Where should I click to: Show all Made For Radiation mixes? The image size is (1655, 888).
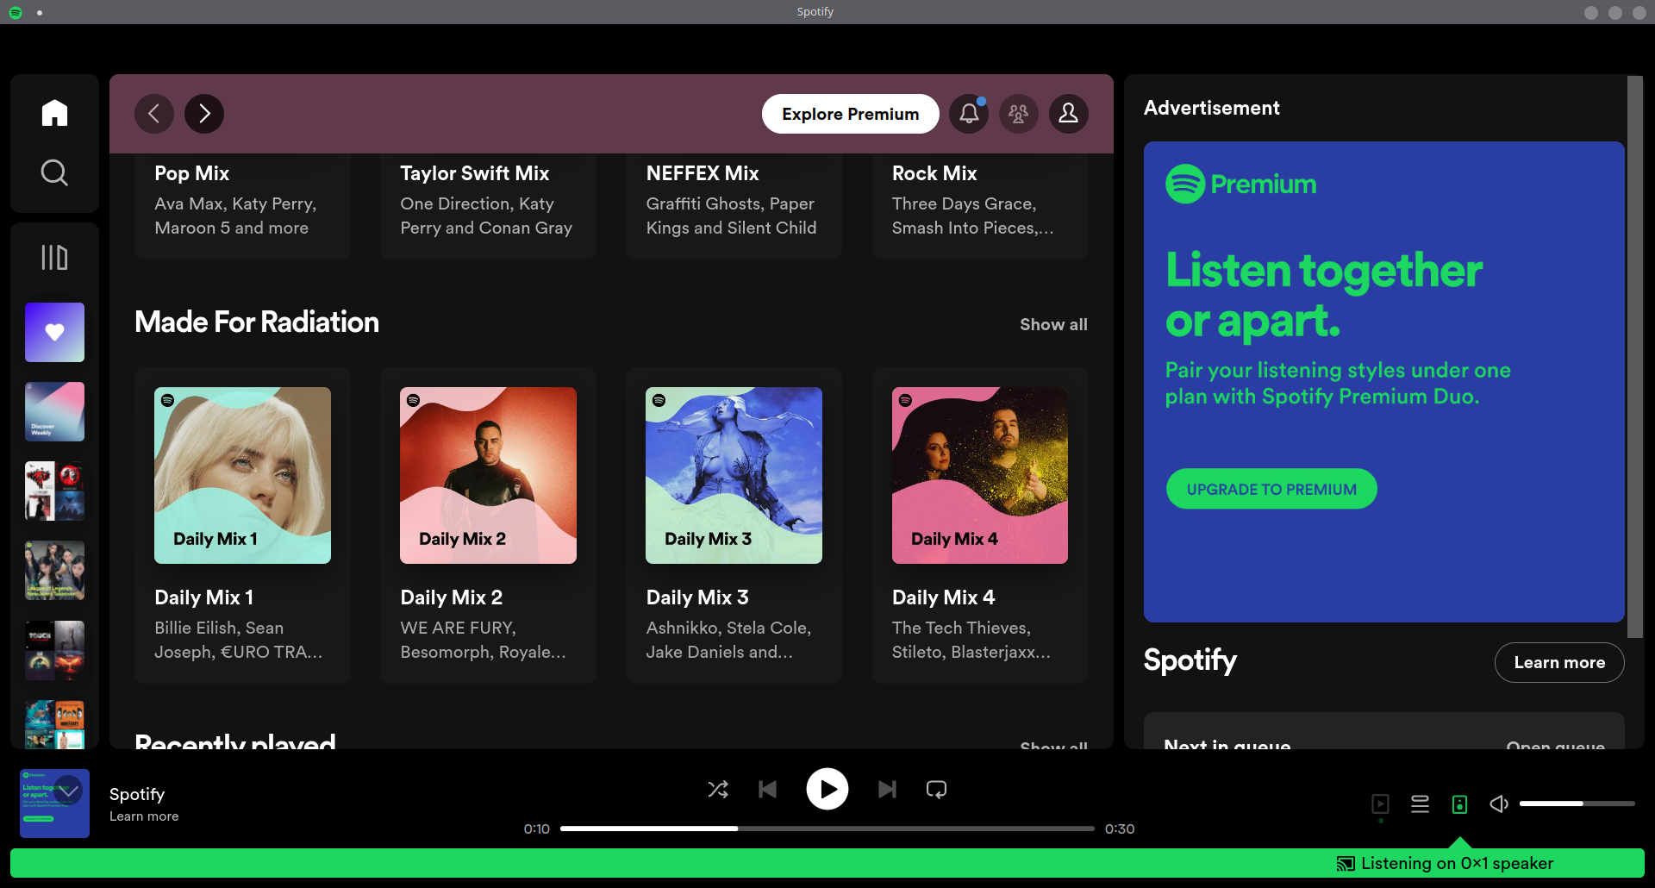click(x=1053, y=325)
